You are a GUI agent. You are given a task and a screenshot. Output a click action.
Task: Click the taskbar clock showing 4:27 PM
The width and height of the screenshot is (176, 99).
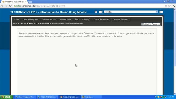point(171,97)
